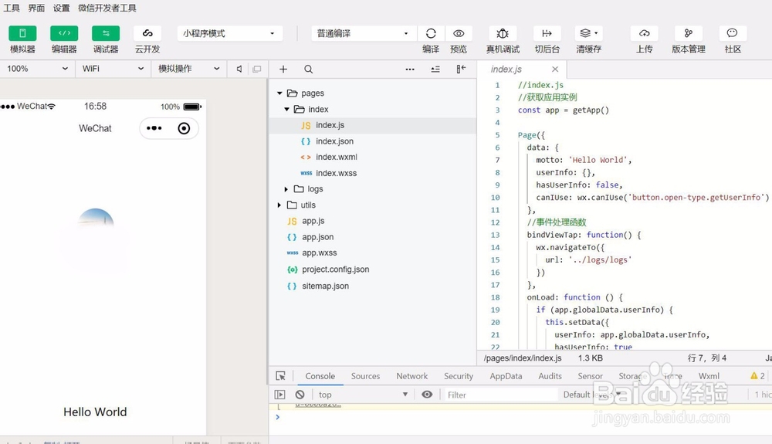The height and width of the screenshot is (444, 772).
Task: Click the 上传 upload icon
Action: coord(644,33)
